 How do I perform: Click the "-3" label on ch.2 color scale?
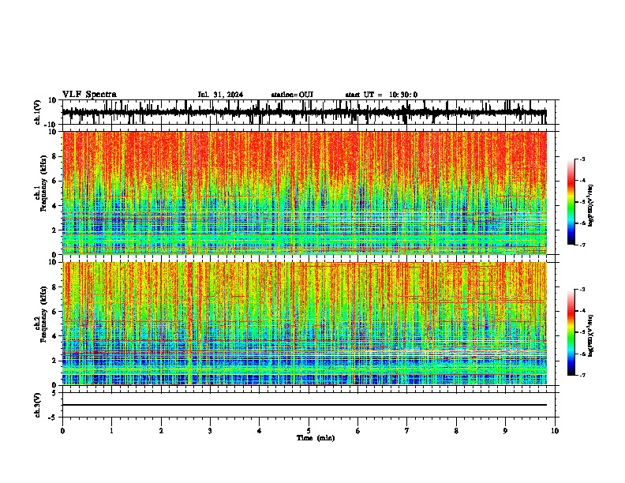[582, 290]
